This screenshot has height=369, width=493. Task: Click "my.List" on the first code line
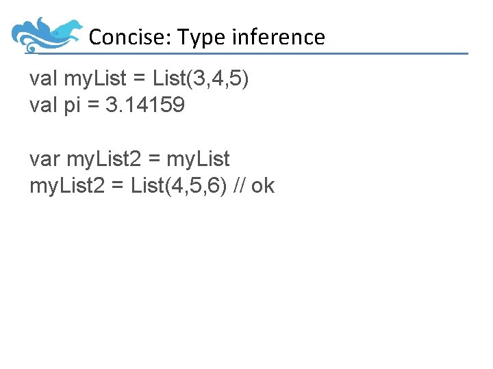tap(95, 79)
